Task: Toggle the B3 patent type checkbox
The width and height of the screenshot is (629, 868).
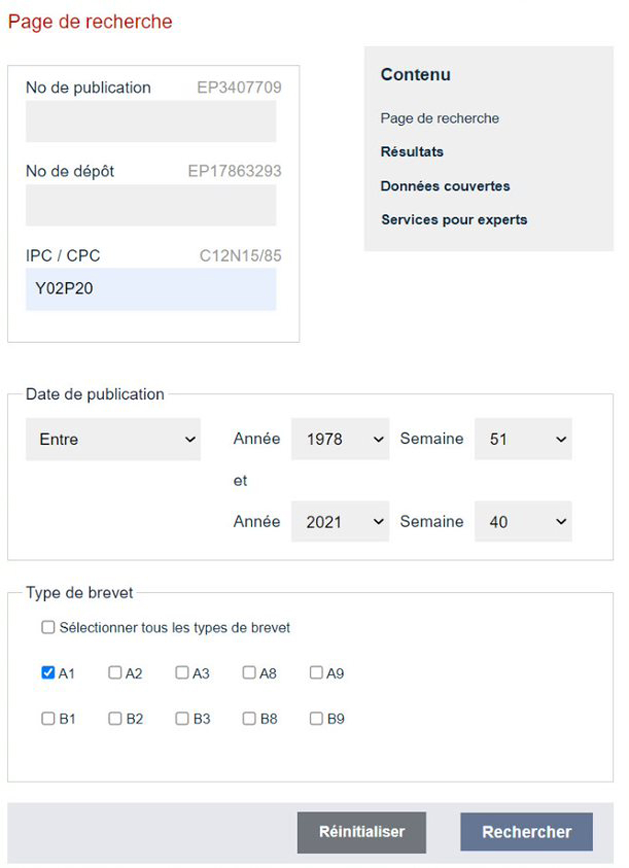Action: [x=182, y=718]
